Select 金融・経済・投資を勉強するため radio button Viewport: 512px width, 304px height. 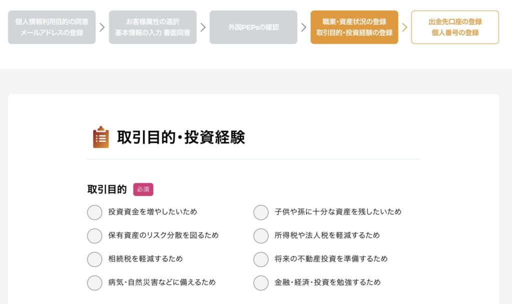261,283
